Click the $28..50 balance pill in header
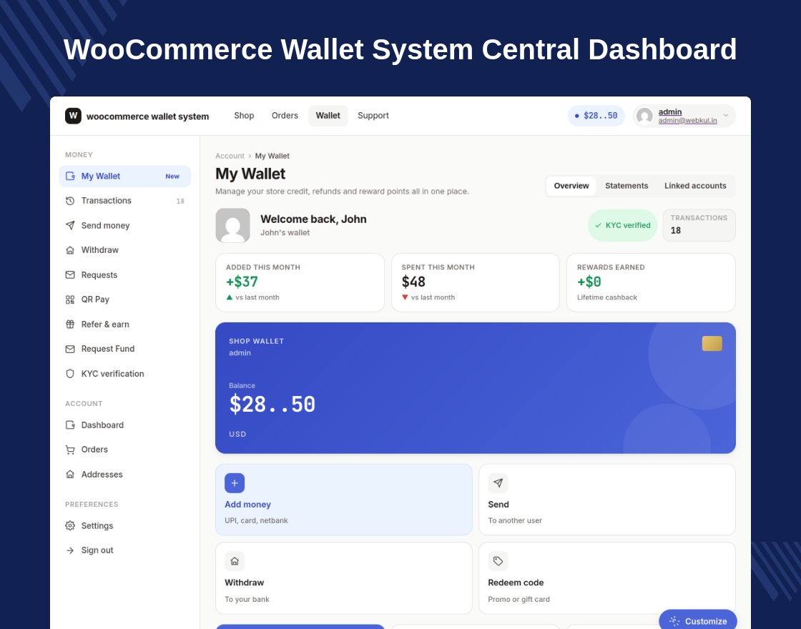801x629 pixels. 596,116
